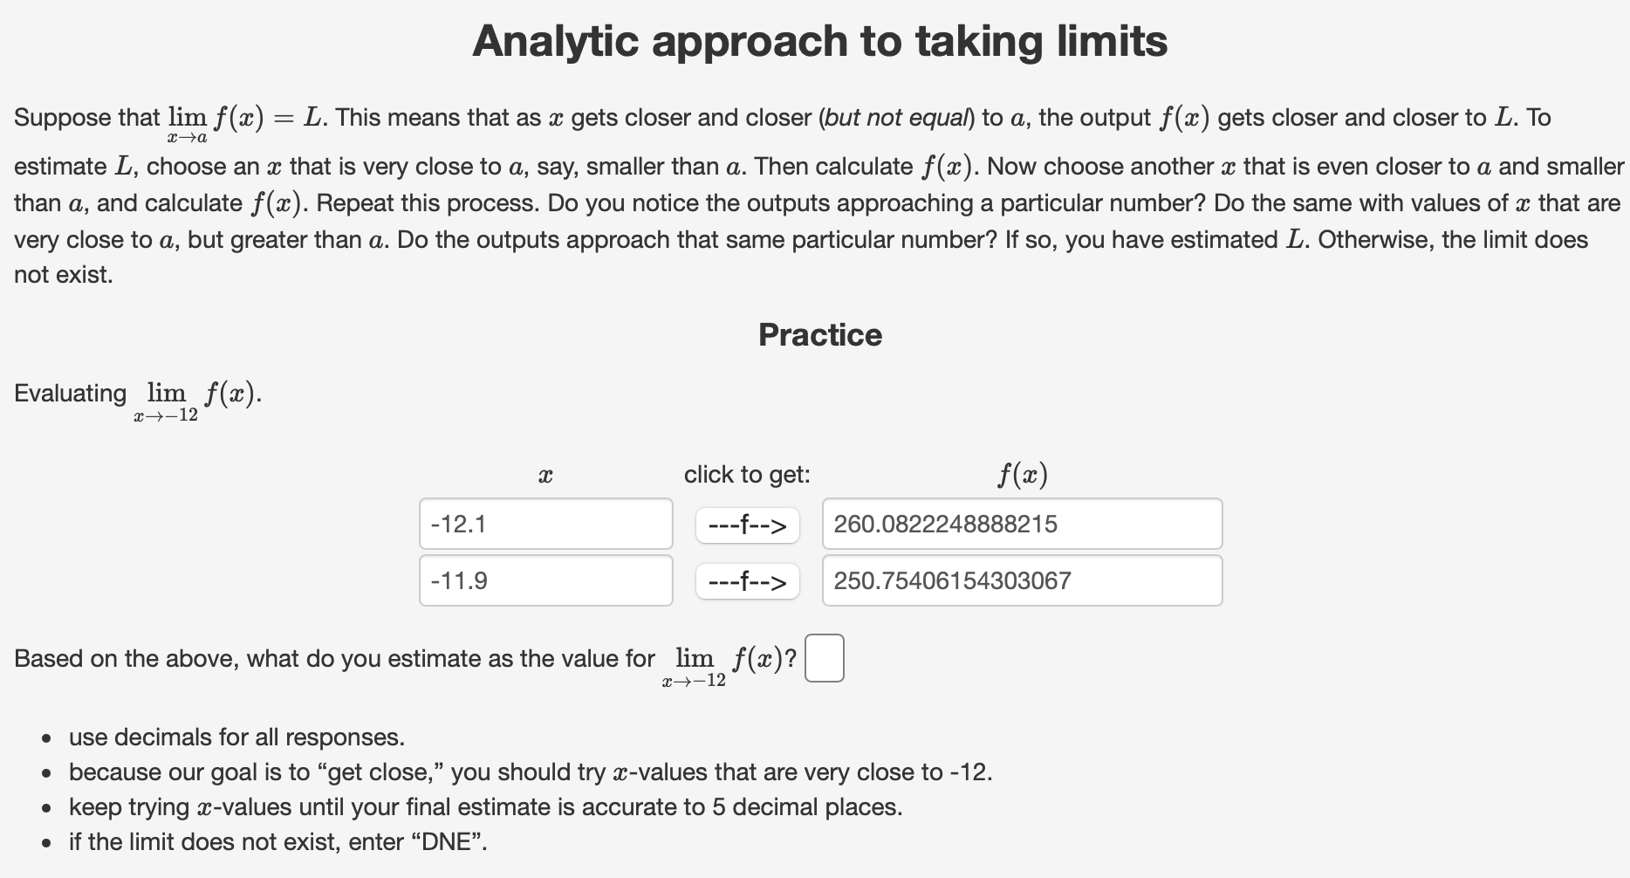Image resolution: width=1630 pixels, height=878 pixels.
Task: Click the click to get column header
Action: pos(747,474)
